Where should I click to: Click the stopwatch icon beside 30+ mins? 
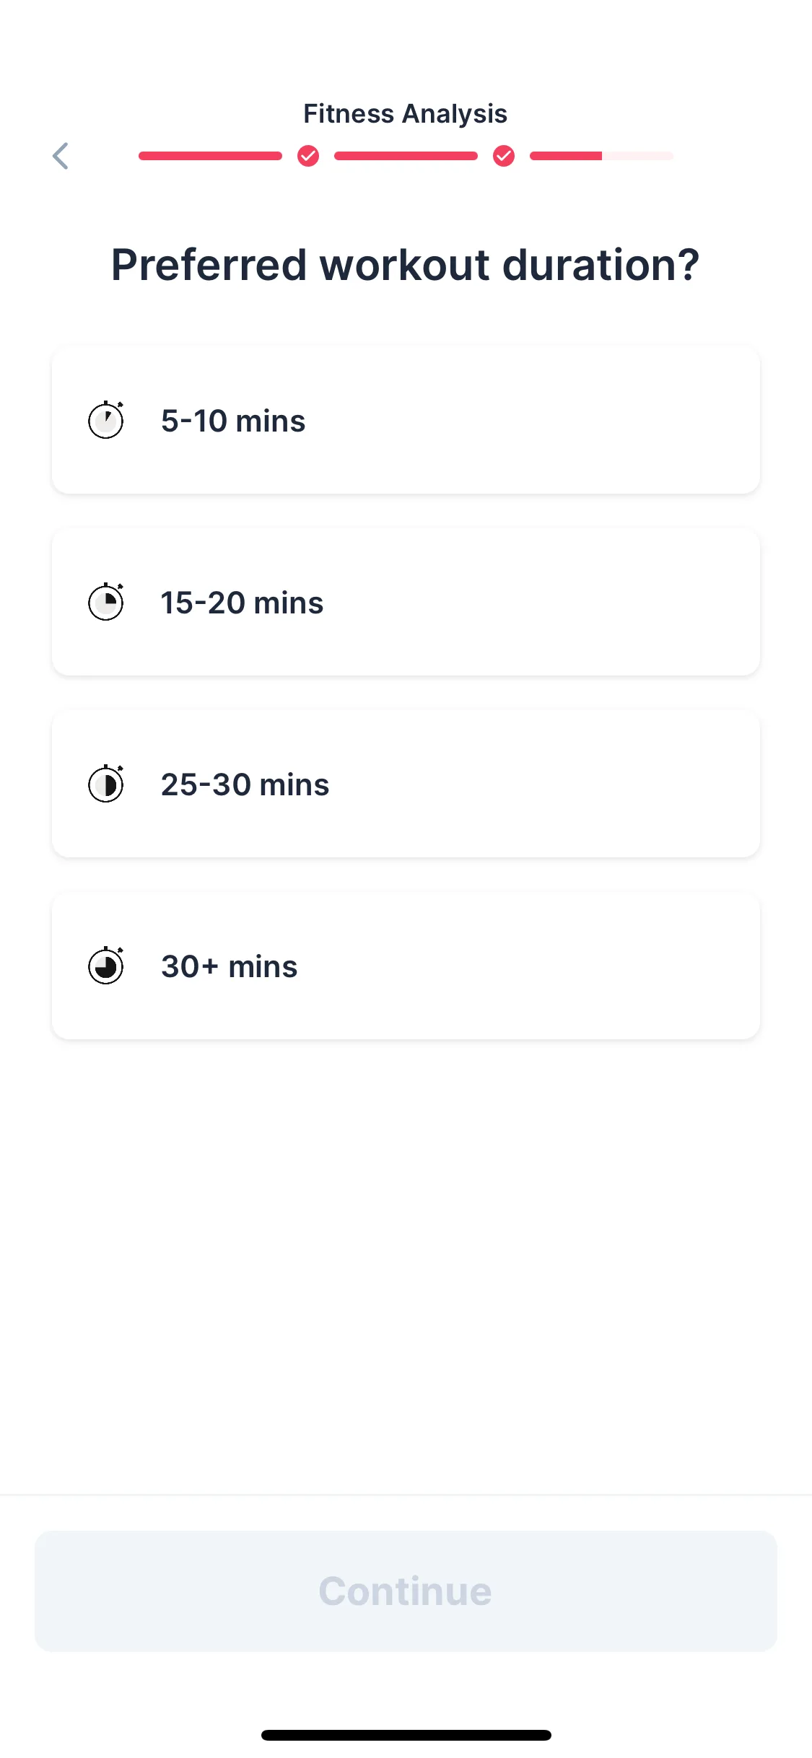[106, 966]
